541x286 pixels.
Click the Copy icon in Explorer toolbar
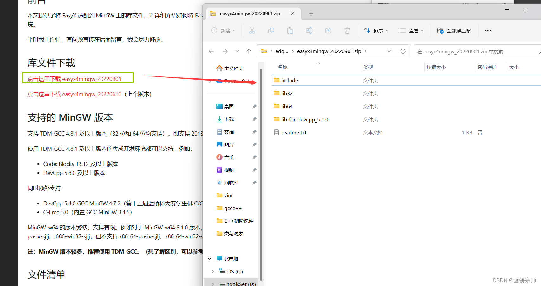pyautogui.click(x=271, y=30)
